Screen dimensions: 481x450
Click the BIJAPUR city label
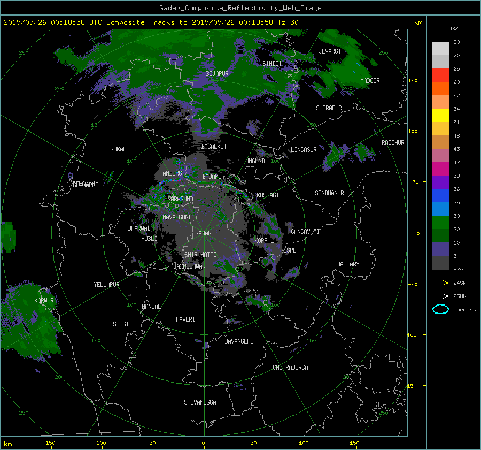pos(217,74)
